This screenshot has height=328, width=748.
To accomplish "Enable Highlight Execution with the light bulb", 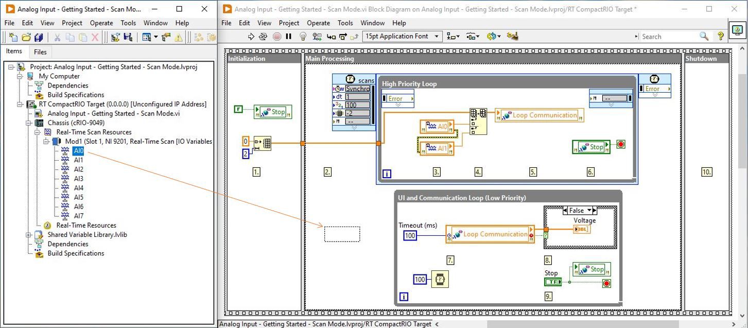I will click(x=303, y=36).
